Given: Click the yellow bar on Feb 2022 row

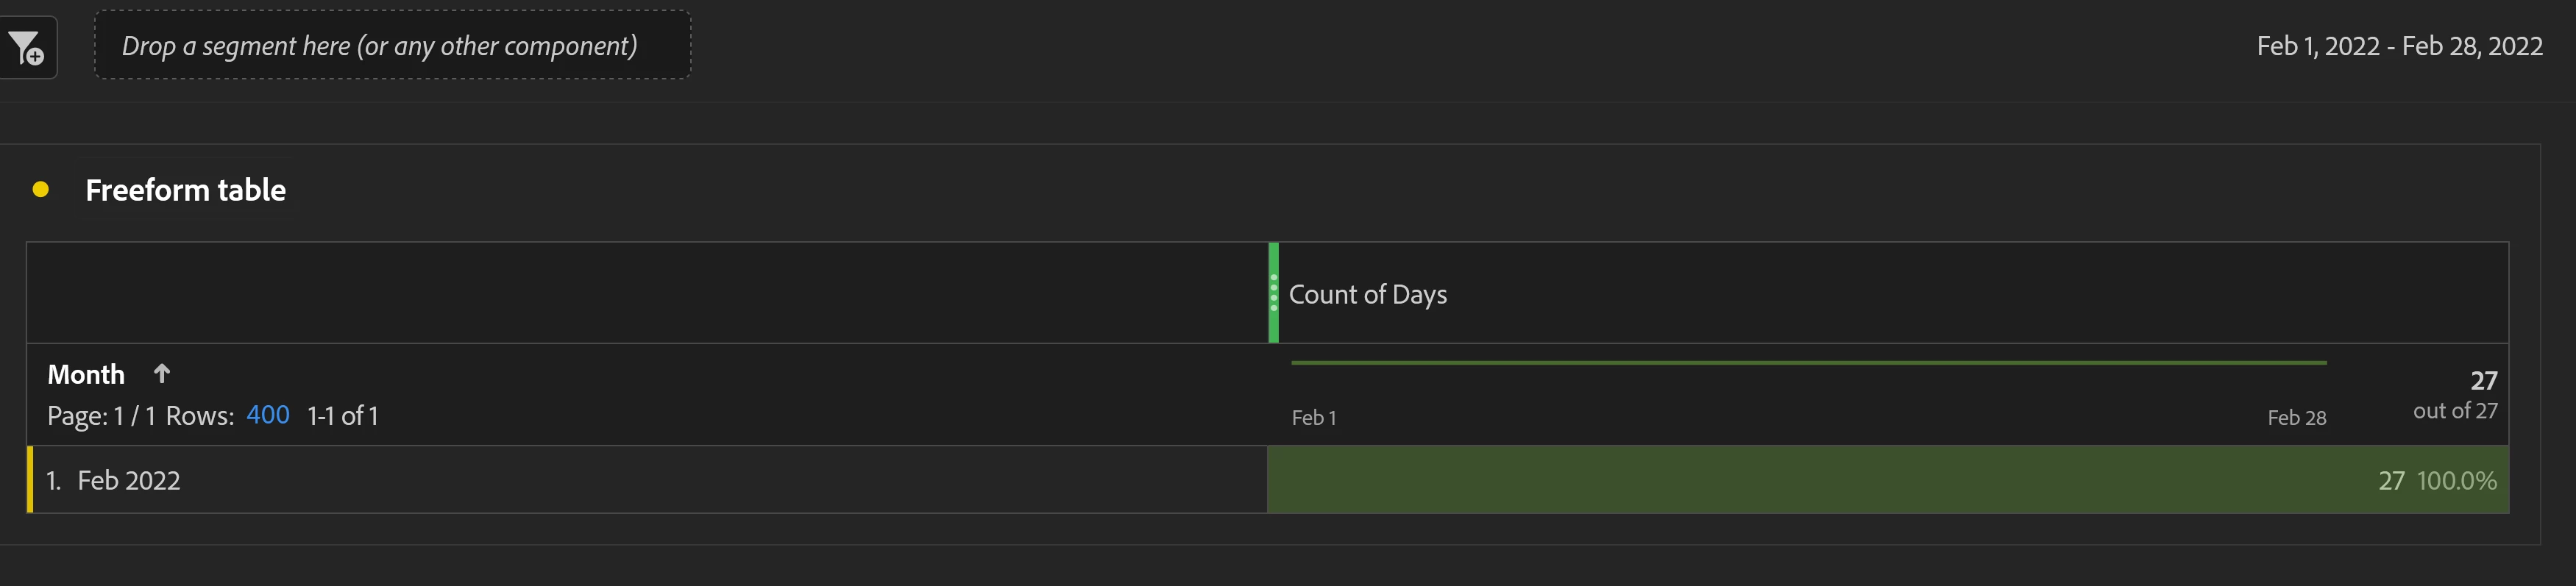Looking at the screenshot, I should coord(30,480).
